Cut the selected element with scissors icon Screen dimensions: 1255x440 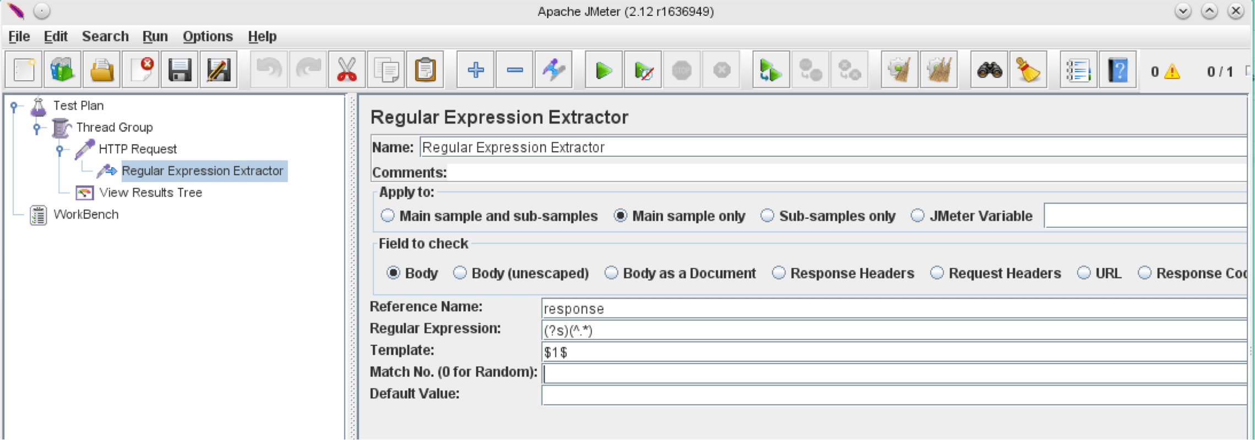(347, 70)
